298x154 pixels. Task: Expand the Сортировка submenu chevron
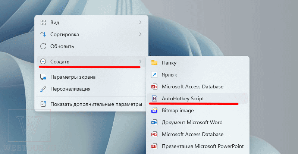(140, 34)
